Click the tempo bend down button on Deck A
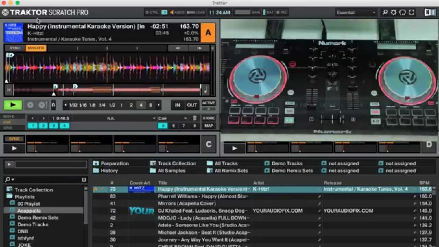This screenshot has height=247, width=439. point(178,48)
